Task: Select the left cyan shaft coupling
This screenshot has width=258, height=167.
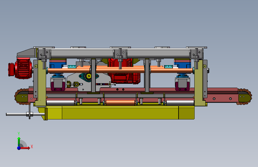Action: [72, 67]
